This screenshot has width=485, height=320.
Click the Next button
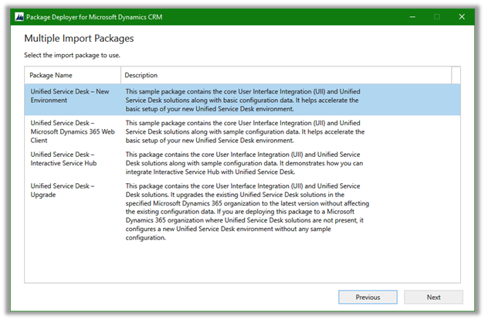coord(433,297)
